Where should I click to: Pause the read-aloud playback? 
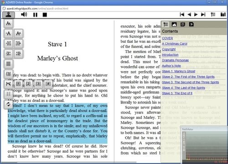click(35, 15)
